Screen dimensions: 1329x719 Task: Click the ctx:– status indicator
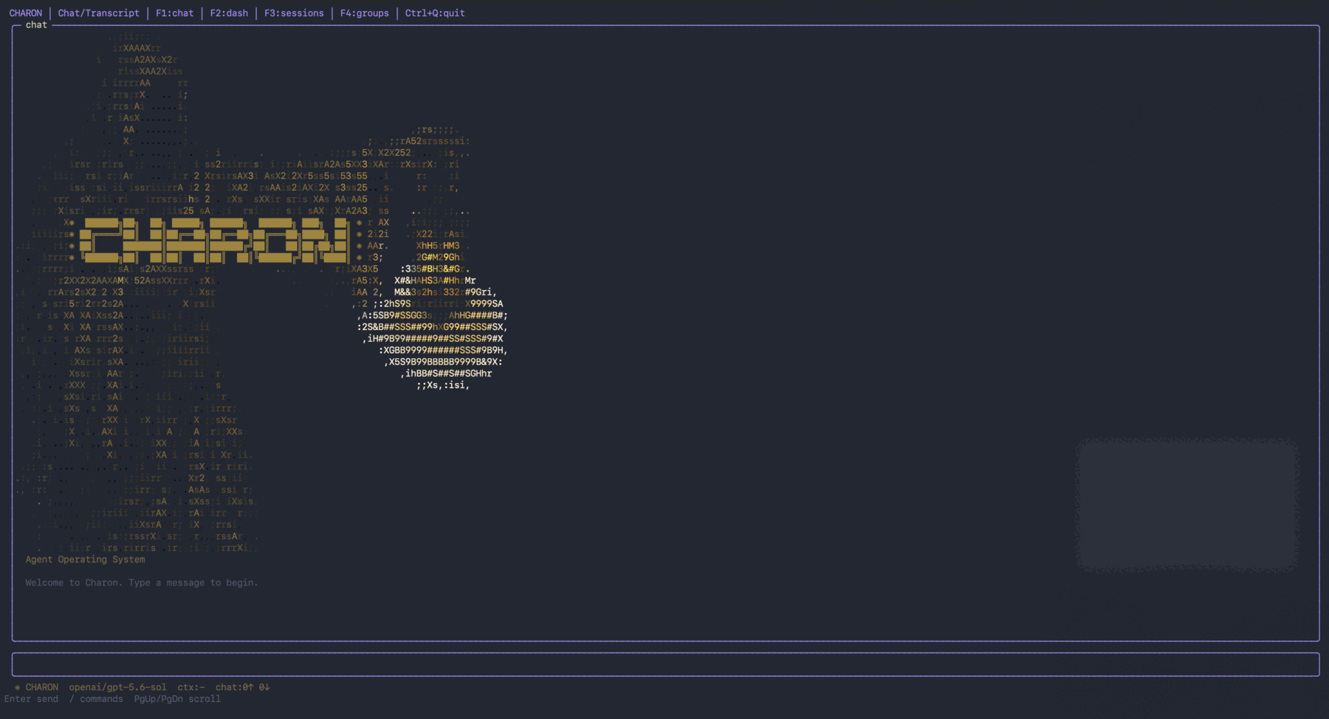(x=190, y=687)
